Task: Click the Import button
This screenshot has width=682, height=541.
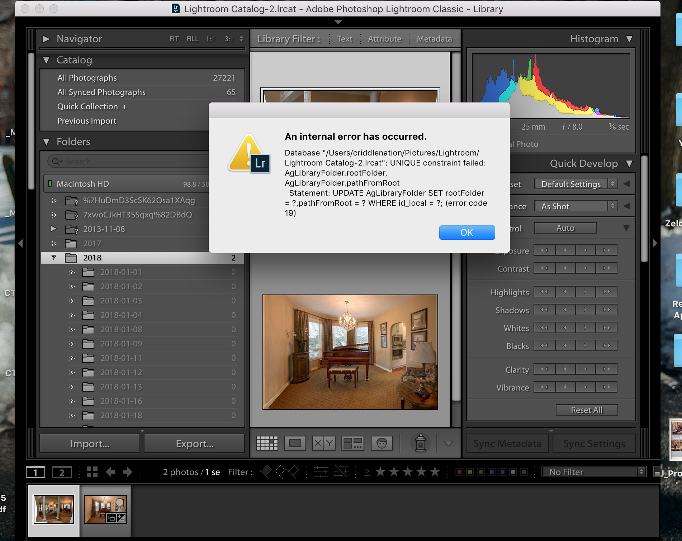Action: (x=90, y=444)
